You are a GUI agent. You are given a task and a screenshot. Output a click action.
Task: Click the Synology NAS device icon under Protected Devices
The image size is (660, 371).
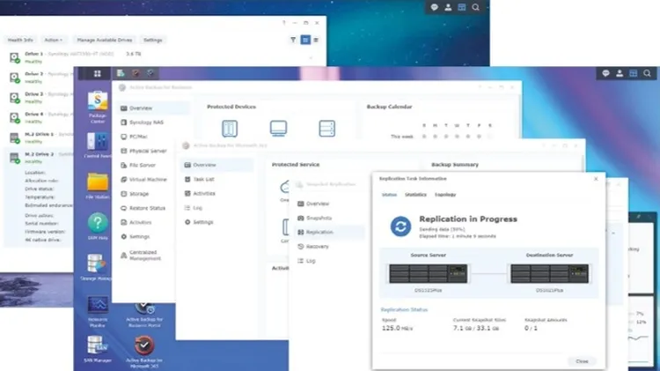[230, 129]
